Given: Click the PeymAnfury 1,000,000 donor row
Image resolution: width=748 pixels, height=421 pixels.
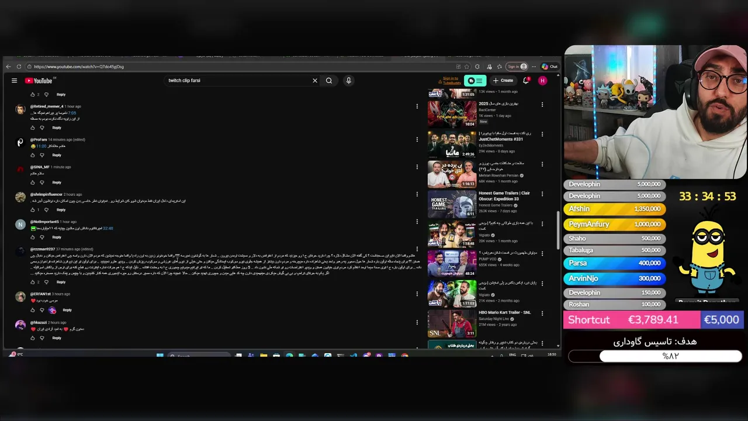Looking at the screenshot, I should 614,225.
